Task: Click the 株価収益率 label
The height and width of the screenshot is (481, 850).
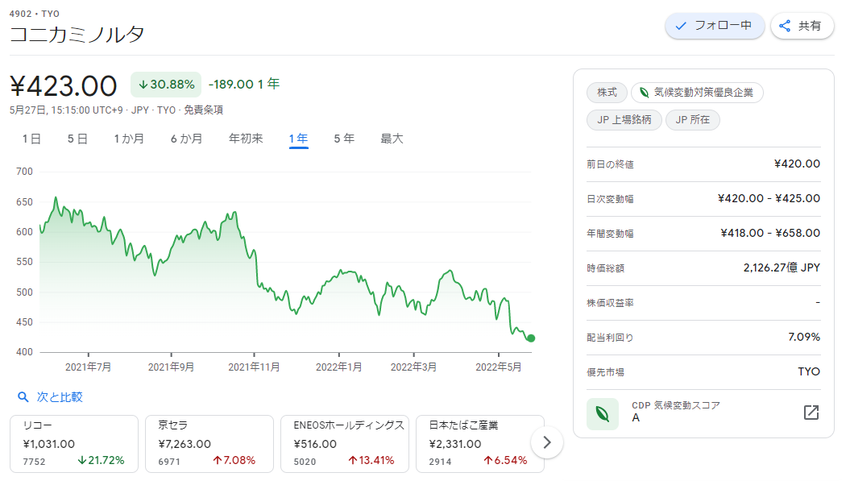Action: click(610, 303)
